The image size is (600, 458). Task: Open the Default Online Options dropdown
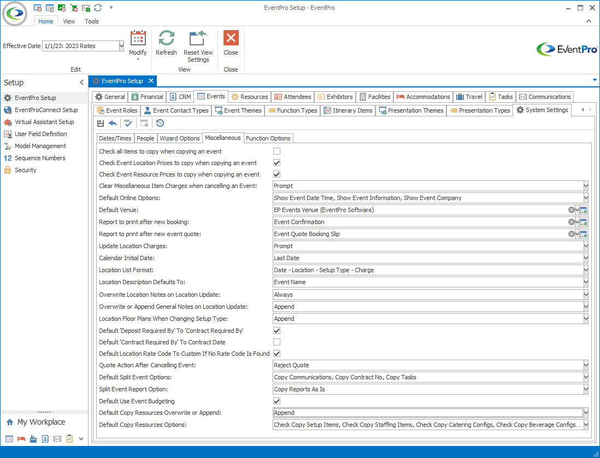click(586, 198)
